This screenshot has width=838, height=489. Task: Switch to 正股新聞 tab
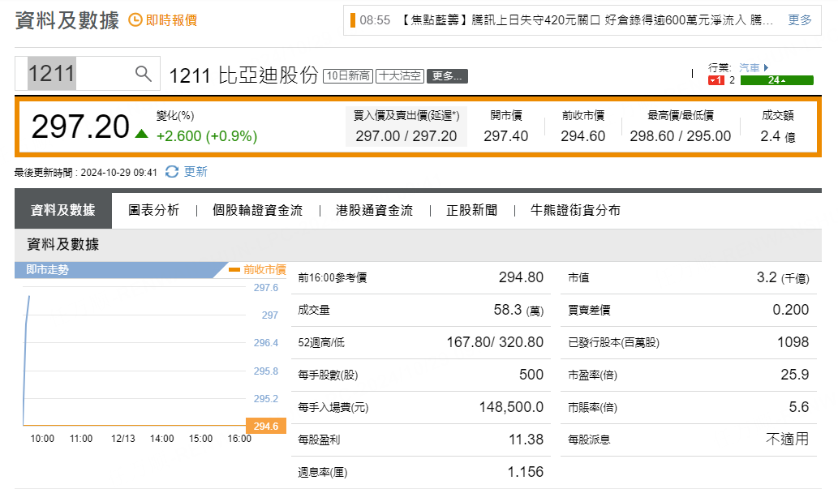472,210
